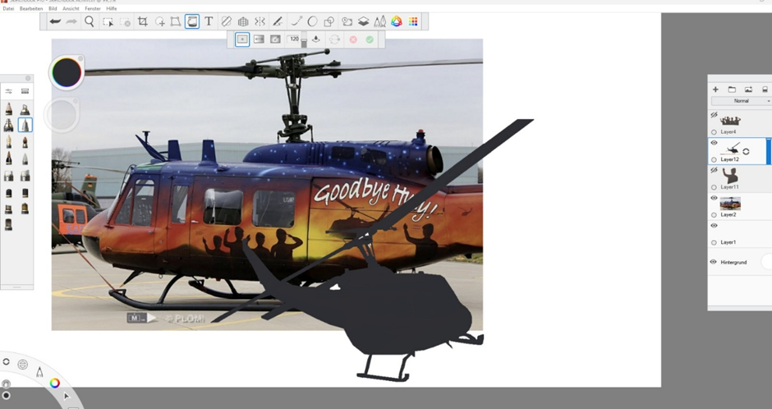Open the Bild menu
The image size is (772, 409).
pyautogui.click(x=53, y=8)
